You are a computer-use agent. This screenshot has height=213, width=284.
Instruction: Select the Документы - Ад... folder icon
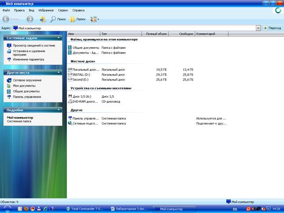click(x=70, y=53)
